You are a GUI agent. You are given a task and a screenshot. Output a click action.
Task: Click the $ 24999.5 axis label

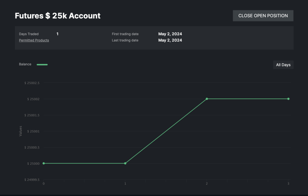pyautogui.click(x=32, y=179)
